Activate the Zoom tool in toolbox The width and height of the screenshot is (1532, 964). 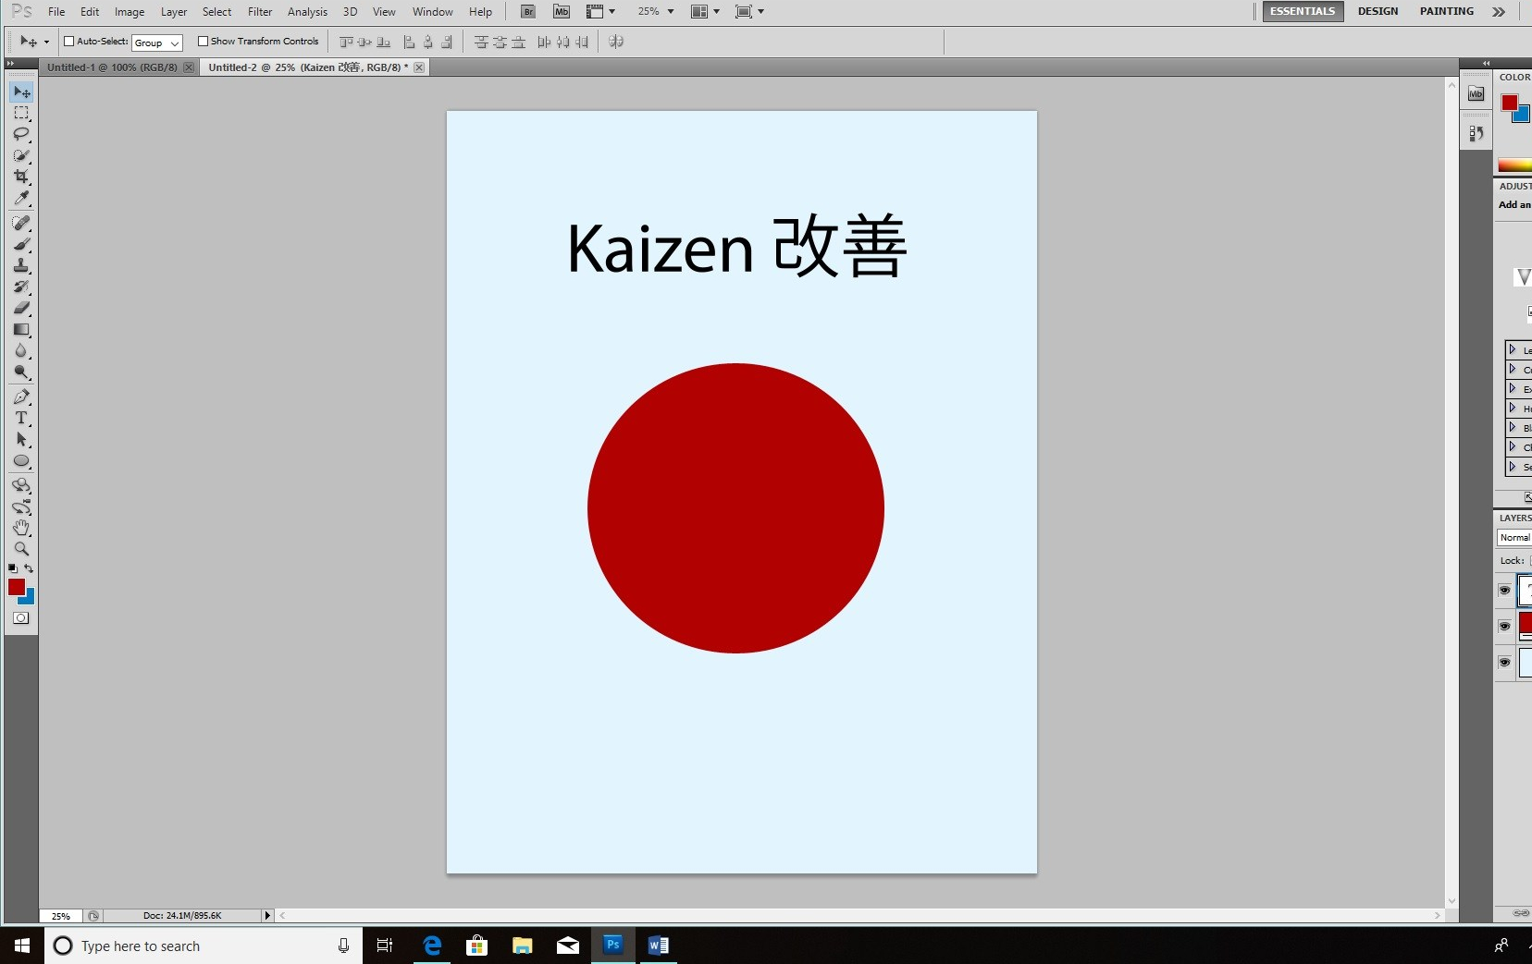pos(21,549)
